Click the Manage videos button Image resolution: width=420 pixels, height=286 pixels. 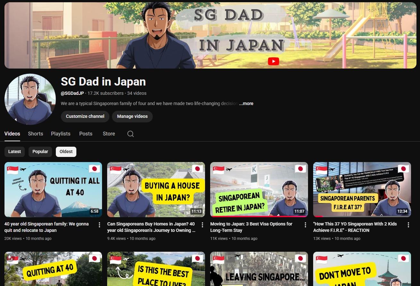[132, 116]
